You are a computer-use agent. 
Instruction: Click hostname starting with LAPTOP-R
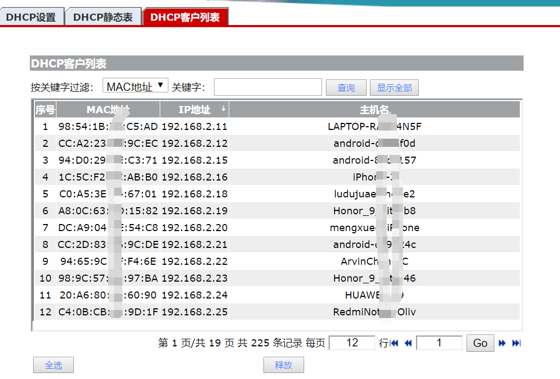click(x=374, y=127)
